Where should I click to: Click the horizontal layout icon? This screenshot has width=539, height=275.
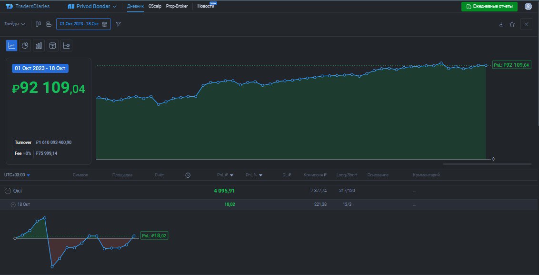pyautogui.click(x=49, y=24)
